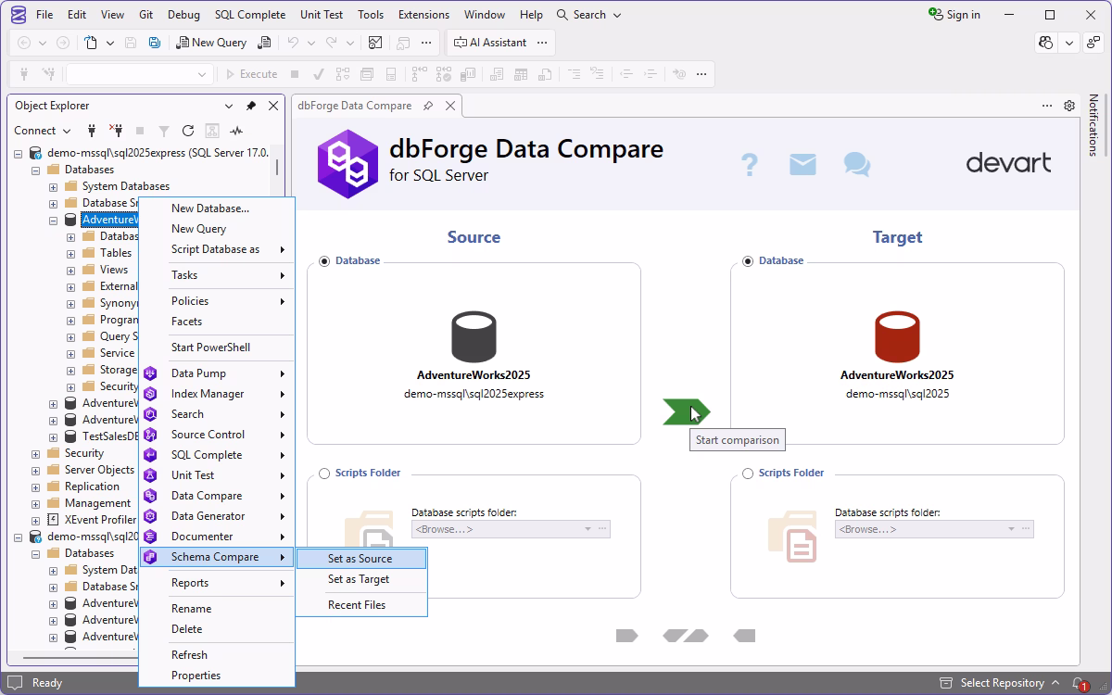Screen dimensions: 1112x695
Task: Click the New File toolbar icon
Action: pos(91,43)
